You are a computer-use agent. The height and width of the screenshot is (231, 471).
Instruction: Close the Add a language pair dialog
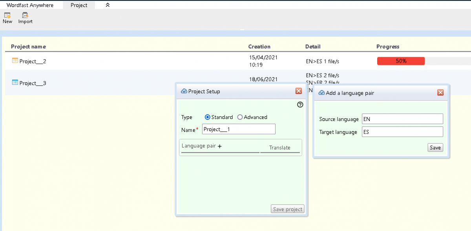pyautogui.click(x=440, y=92)
